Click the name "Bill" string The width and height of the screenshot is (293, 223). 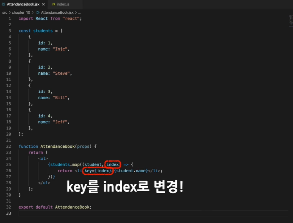60,98
